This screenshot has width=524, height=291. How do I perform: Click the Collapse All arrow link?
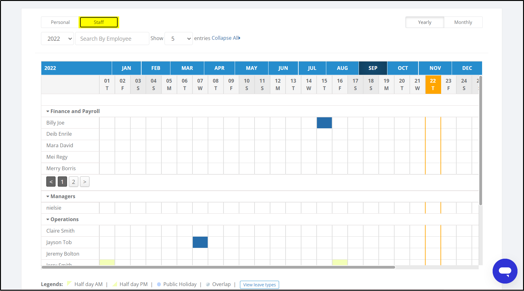[x=226, y=38]
